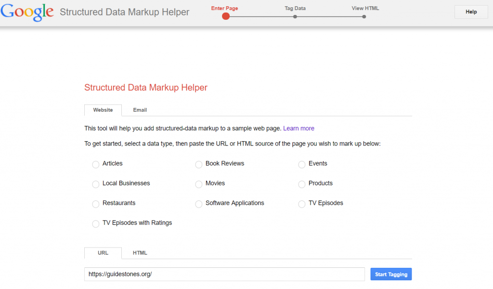Select Local Businesses data type
The height and width of the screenshot is (289, 493).
coord(96,184)
